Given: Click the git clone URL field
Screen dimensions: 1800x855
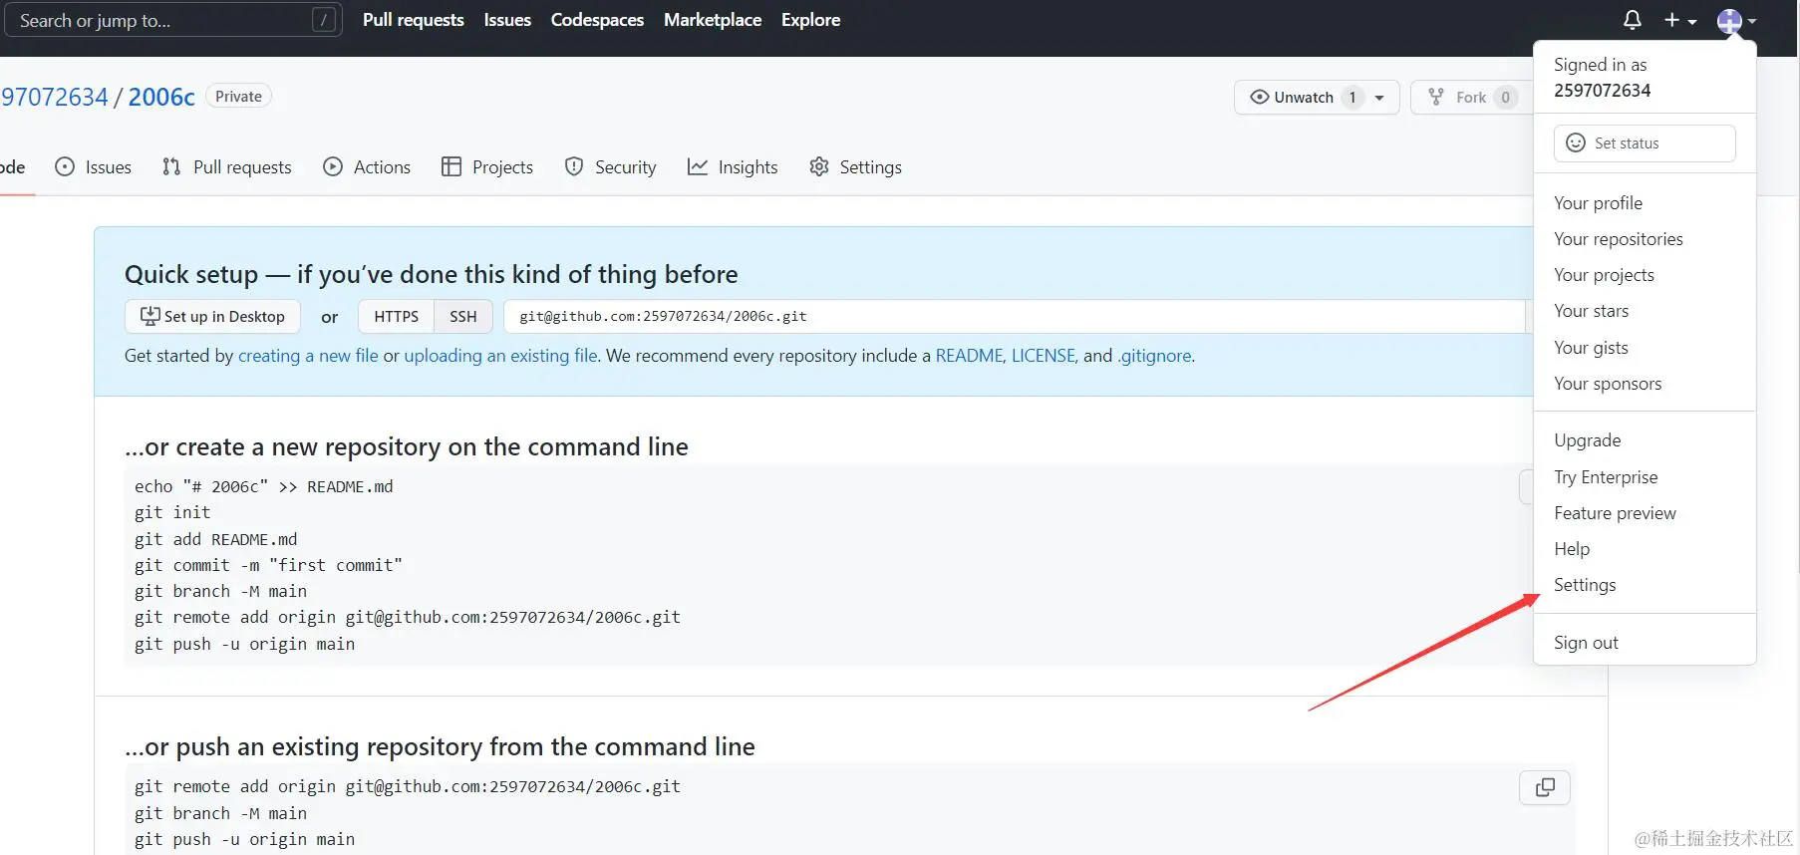Looking at the screenshot, I should click(x=1015, y=316).
